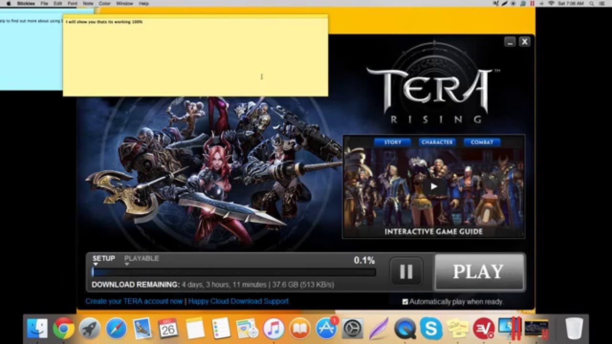Launch Google Chrome from the dock
The image size is (612, 344).
(x=64, y=328)
